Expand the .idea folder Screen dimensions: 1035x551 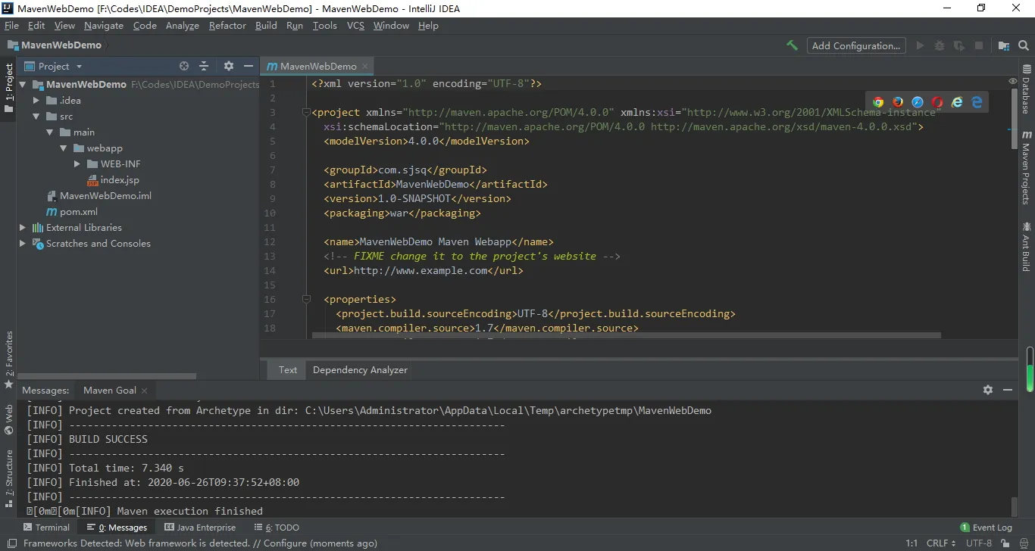36,100
